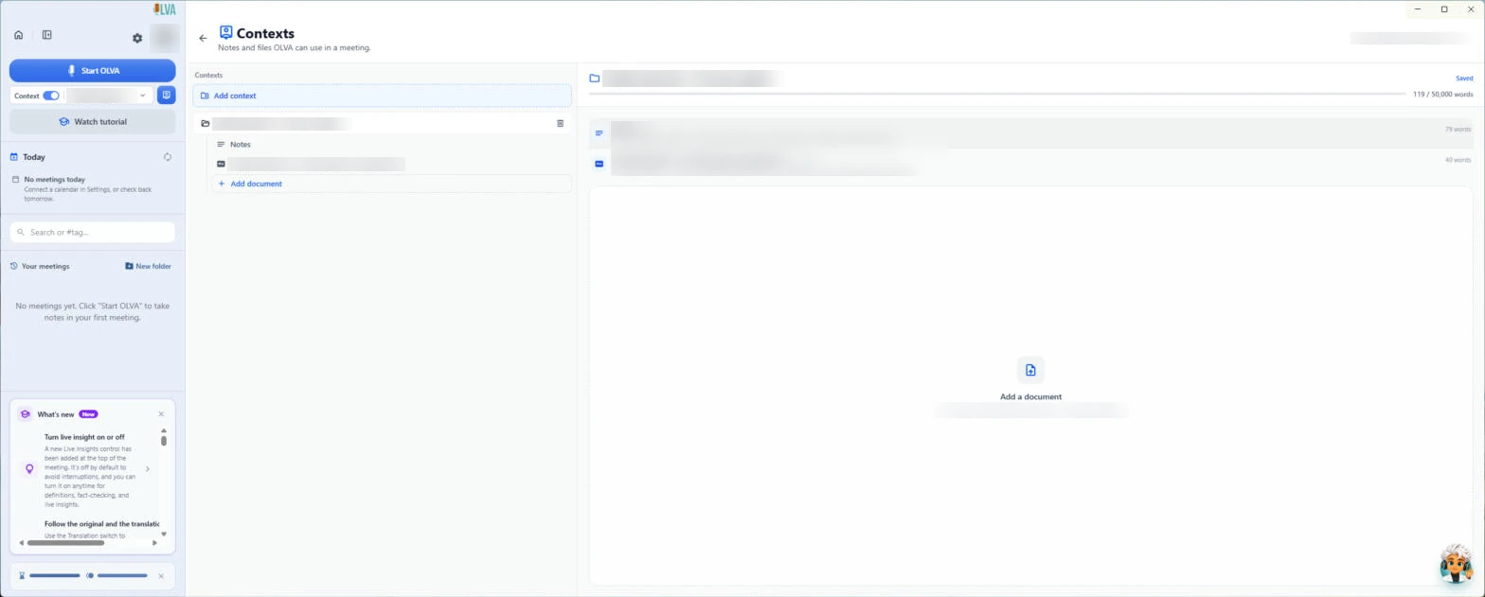Click the first progress slider bar

[x=55, y=575]
